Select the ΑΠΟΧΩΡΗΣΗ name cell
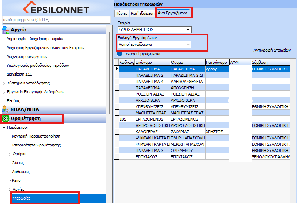The image size is (297, 204). pyautogui.click(x=188, y=88)
